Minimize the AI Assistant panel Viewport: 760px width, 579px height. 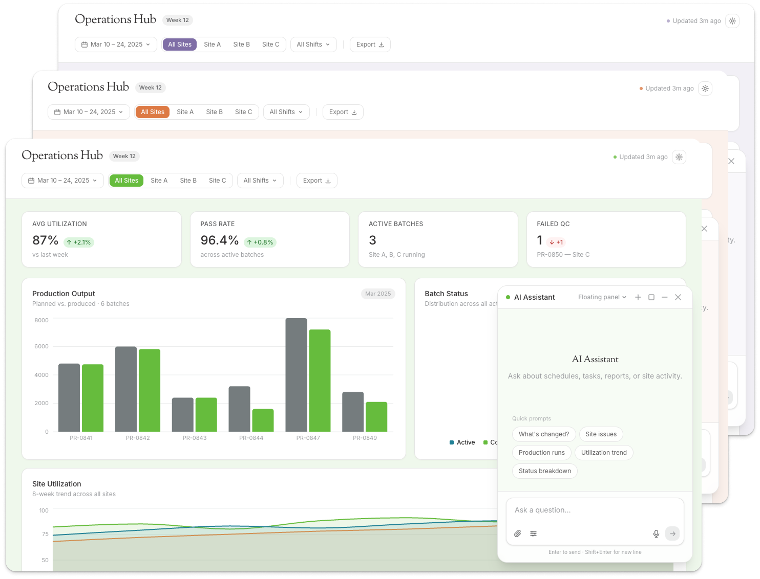pos(665,297)
